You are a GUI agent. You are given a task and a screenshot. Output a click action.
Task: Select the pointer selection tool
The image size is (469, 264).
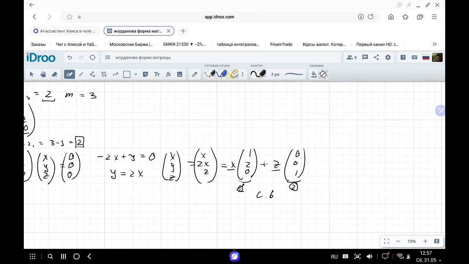[x=32, y=74]
